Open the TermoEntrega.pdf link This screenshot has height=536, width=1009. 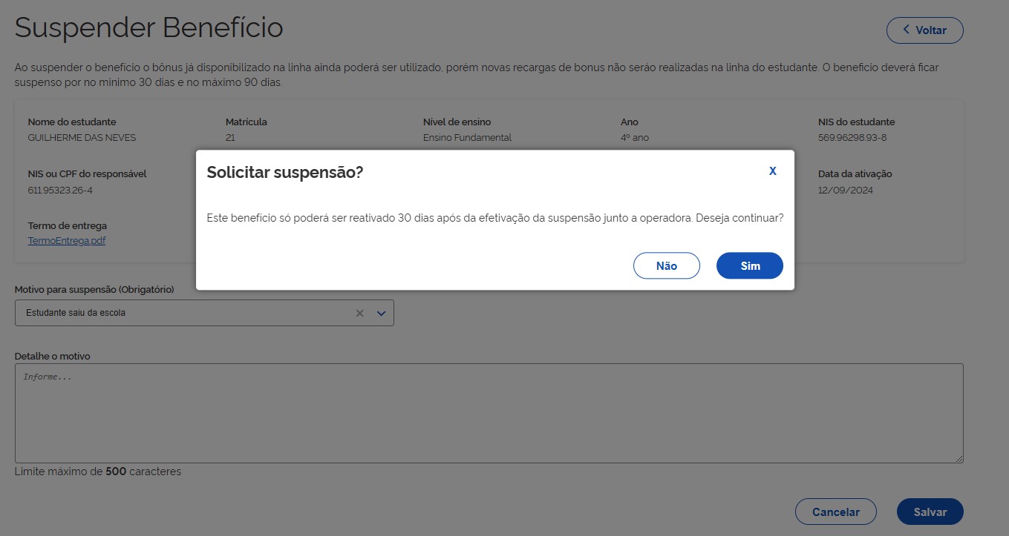(x=67, y=241)
